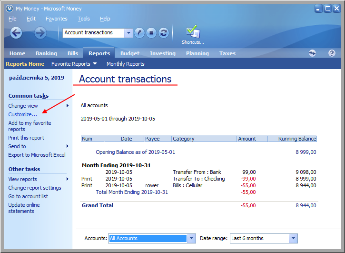Screen dimensions: 345x253
Task: Open the Shortcuts checkmark icon
Action: pyautogui.click(x=193, y=33)
